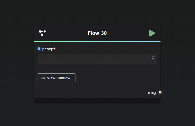Select the blue prompt input connector dot
195x126 pixels.
pos(39,49)
